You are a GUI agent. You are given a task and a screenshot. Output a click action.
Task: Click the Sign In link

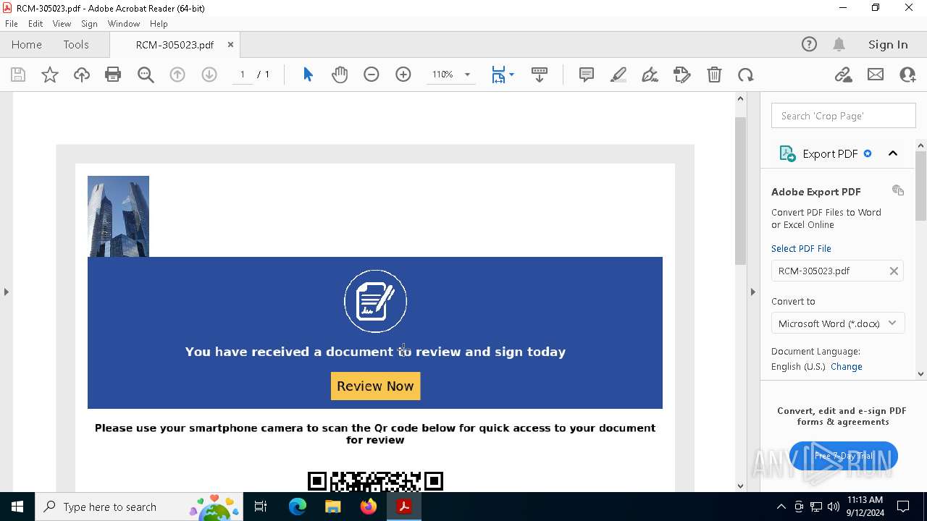tap(888, 44)
